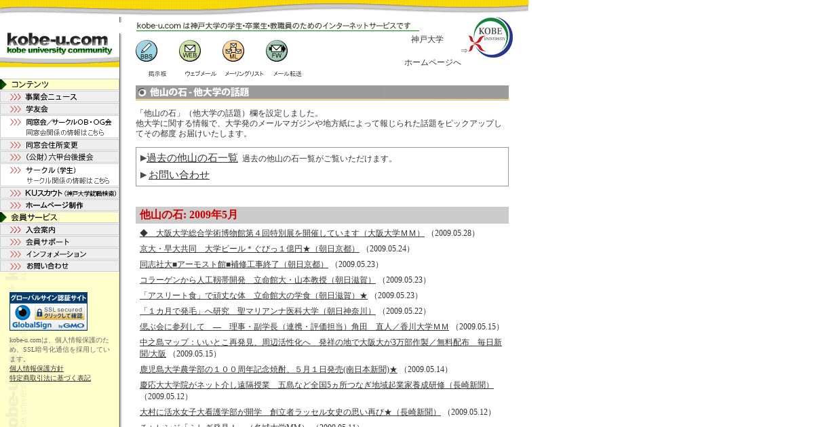The image size is (814, 427).
Task: Click 会員サービス section header
Action: 60,218
